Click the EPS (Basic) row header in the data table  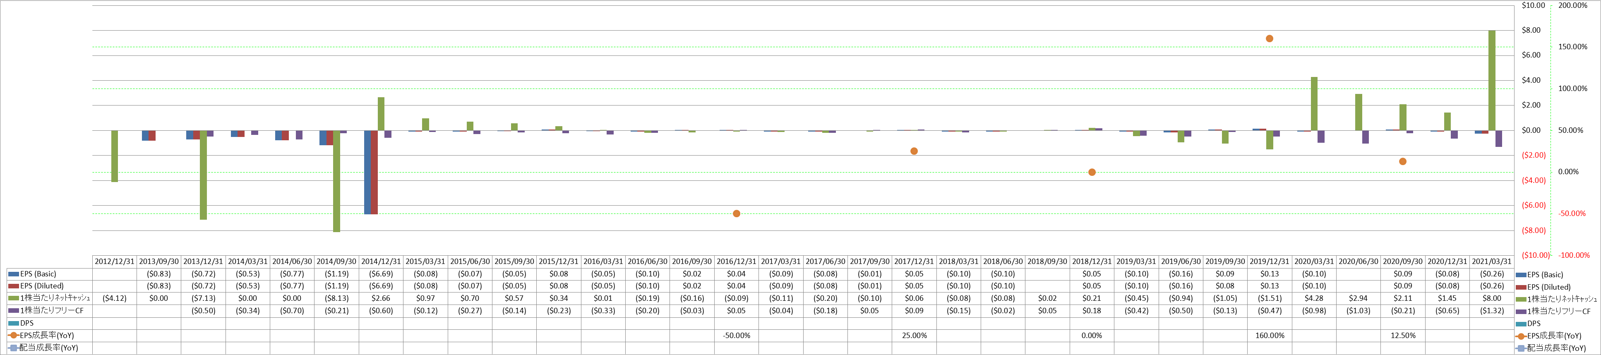pyautogui.click(x=50, y=274)
